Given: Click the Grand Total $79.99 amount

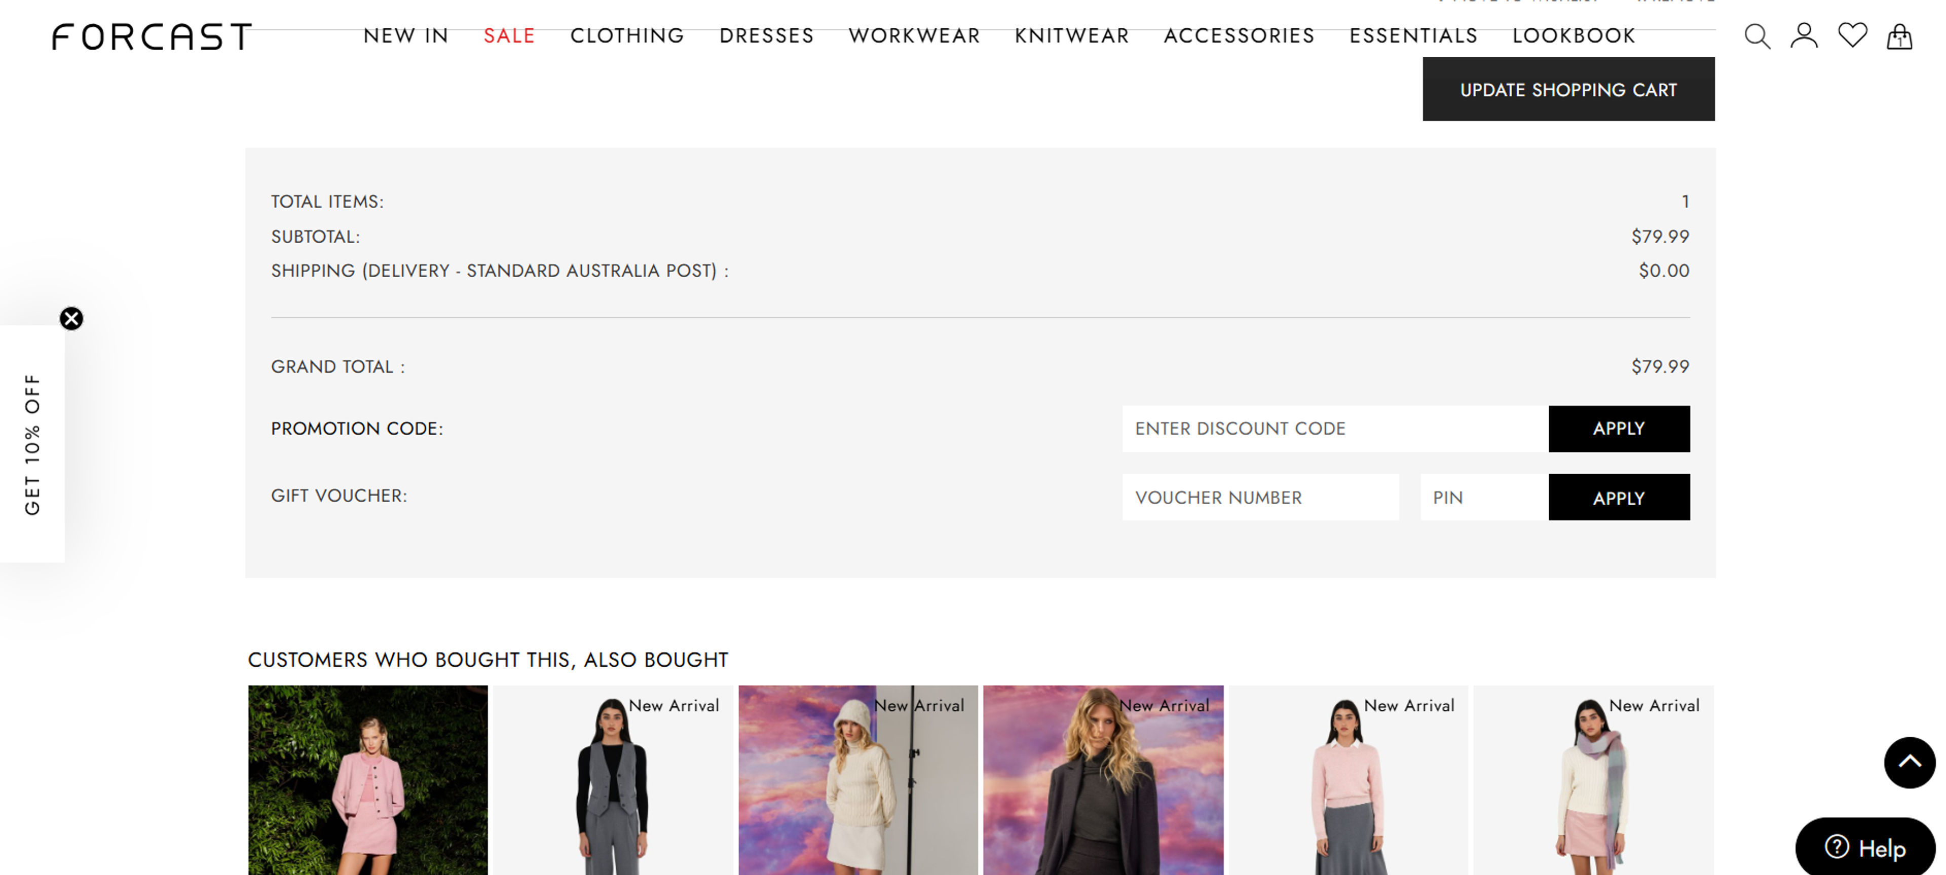Looking at the screenshot, I should [1660, 367].
